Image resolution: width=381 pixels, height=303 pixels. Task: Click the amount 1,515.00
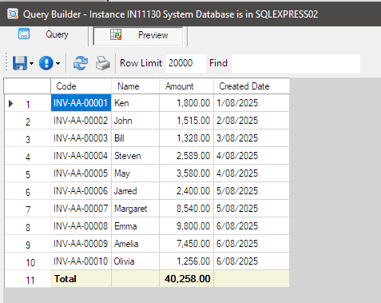click(186, 121)
